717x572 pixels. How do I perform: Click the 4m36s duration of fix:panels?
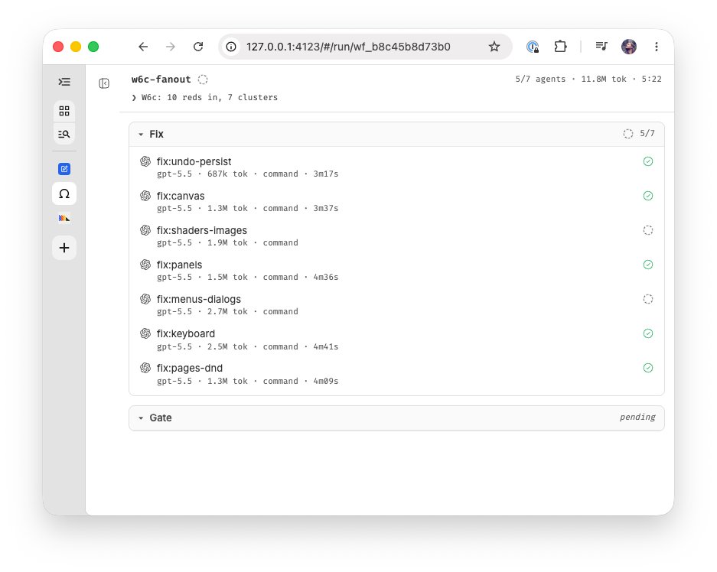tap(325, 278)
